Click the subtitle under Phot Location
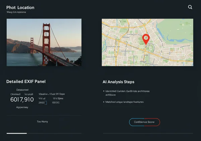The height and width of the screenshot is (141, 201). click(x=16, y=12)
